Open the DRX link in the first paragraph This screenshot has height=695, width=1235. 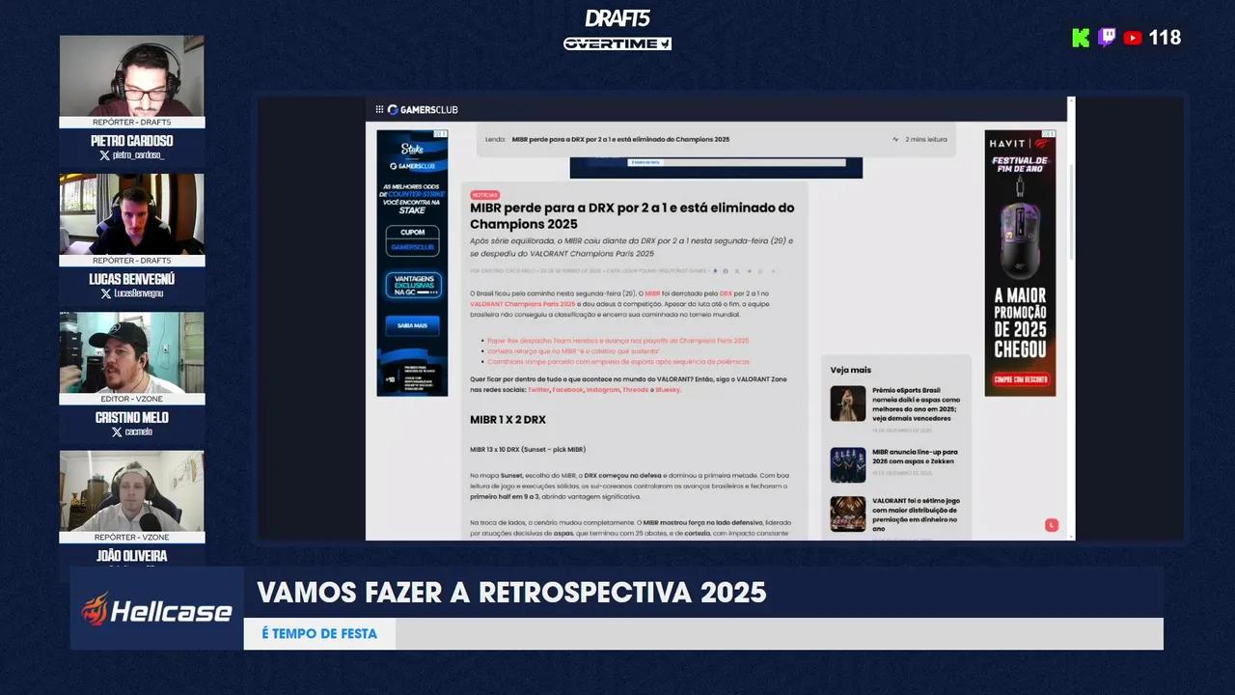click(x=726, y=293)
